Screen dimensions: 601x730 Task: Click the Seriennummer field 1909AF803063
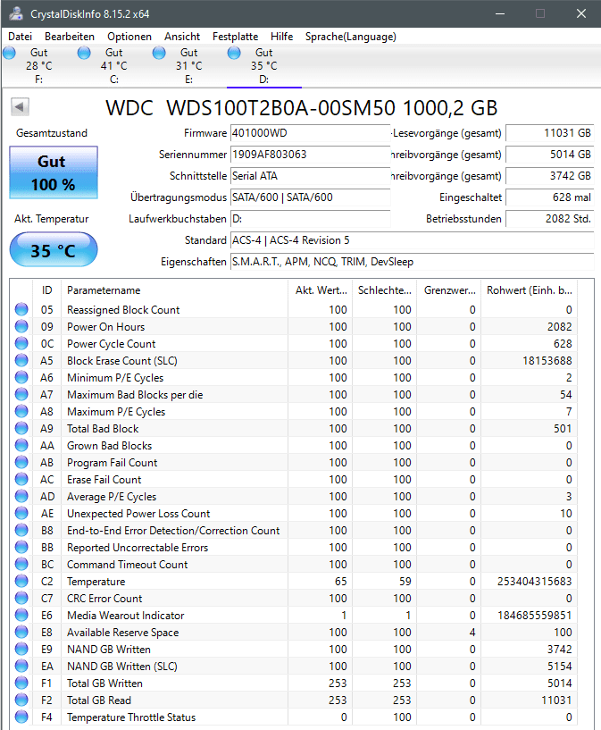310,155
